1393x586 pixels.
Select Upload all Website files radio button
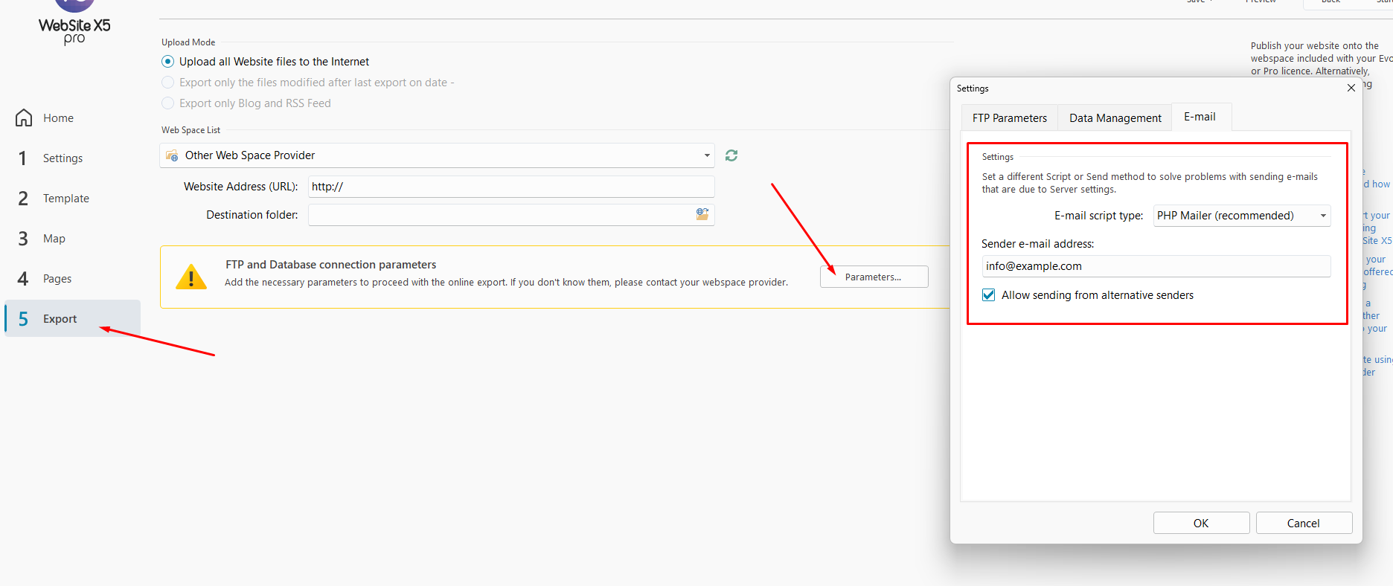click(168, 62)
